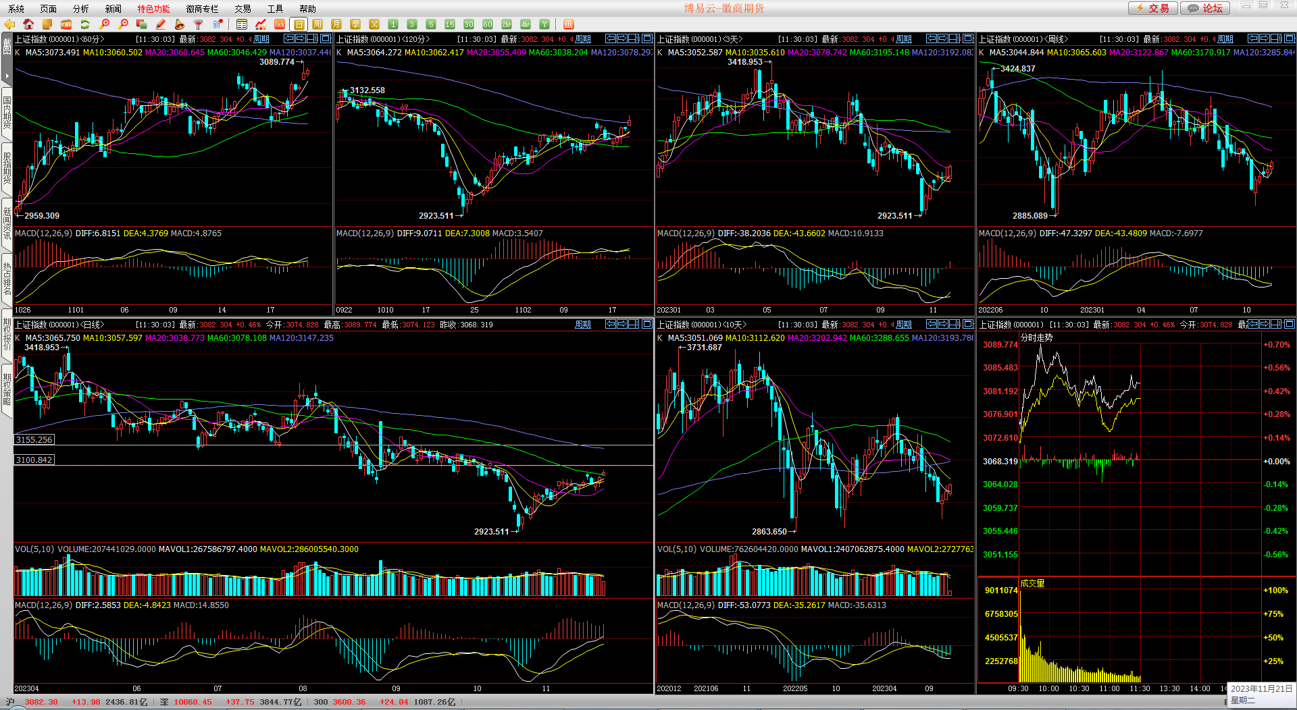Select the 1-minute period button
Screen dimensions: 1297x710
(393, 24)
